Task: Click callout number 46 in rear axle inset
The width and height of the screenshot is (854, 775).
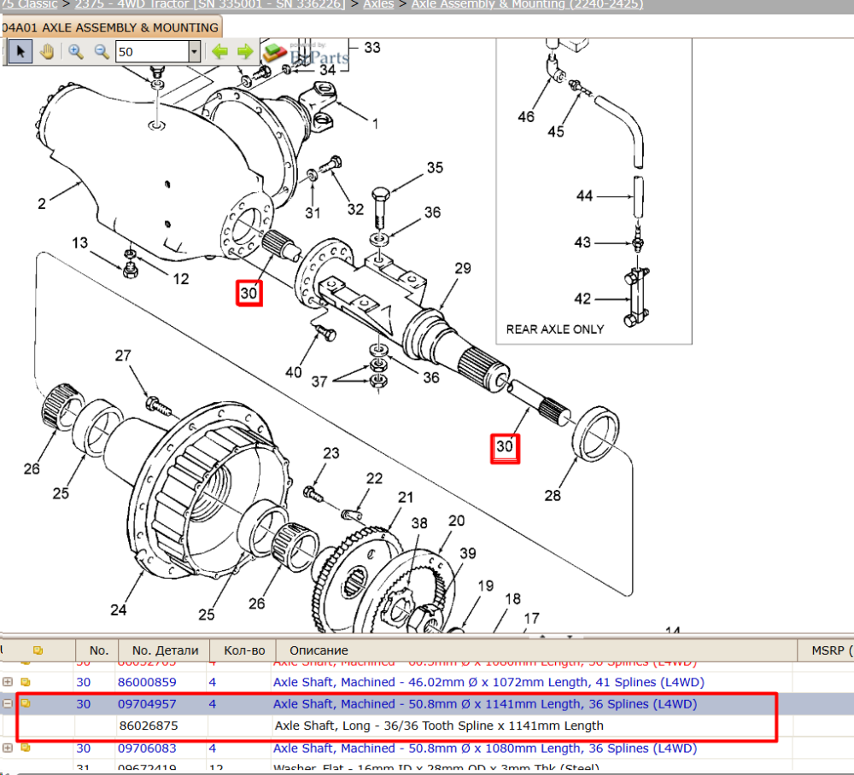Action: click(x=526, y=117)
